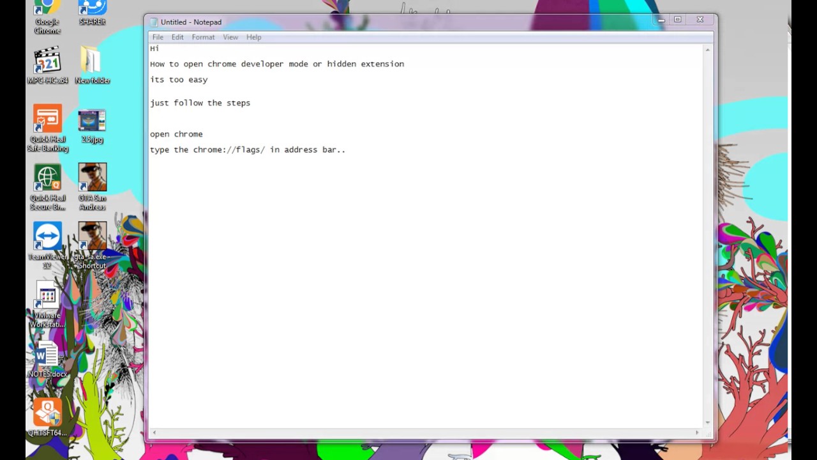Open the TeamViewer 12 desktop icon
This screenshot has width=817, height=460.
[47, 246]
